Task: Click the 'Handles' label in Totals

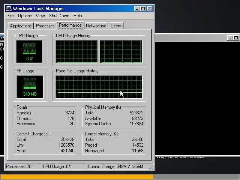Action: click(x=24, y=113)
